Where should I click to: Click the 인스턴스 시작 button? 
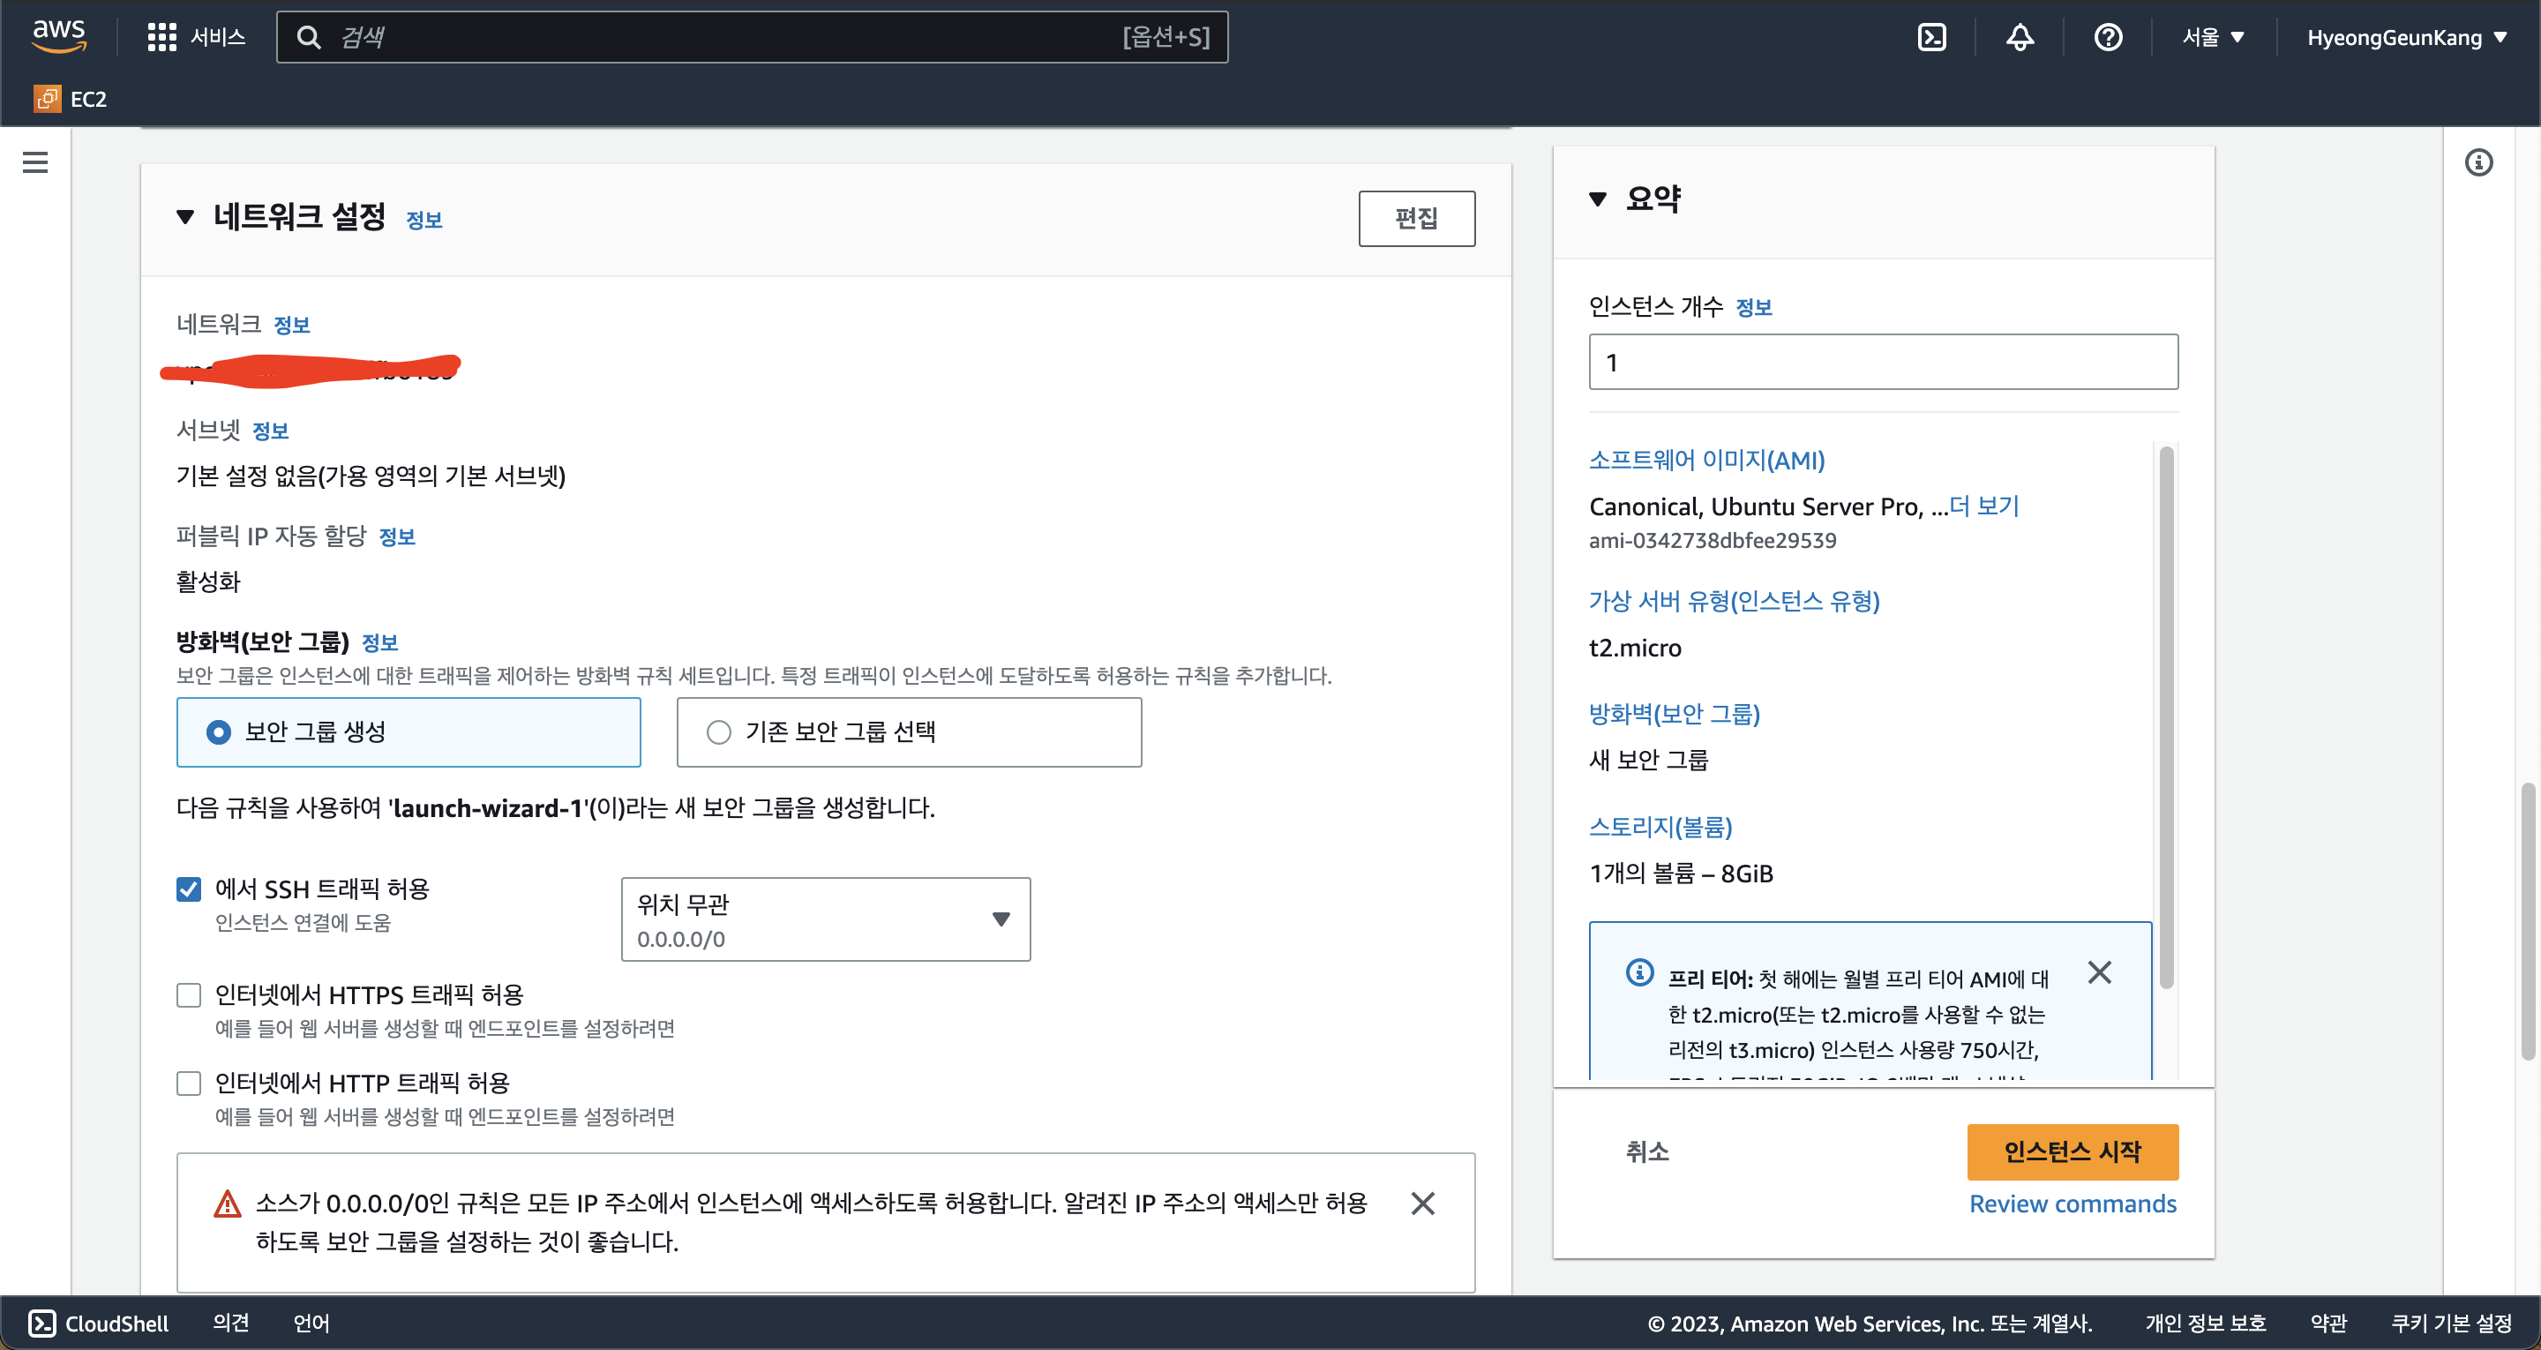pyautogui.click(x=2072, y=1151)
